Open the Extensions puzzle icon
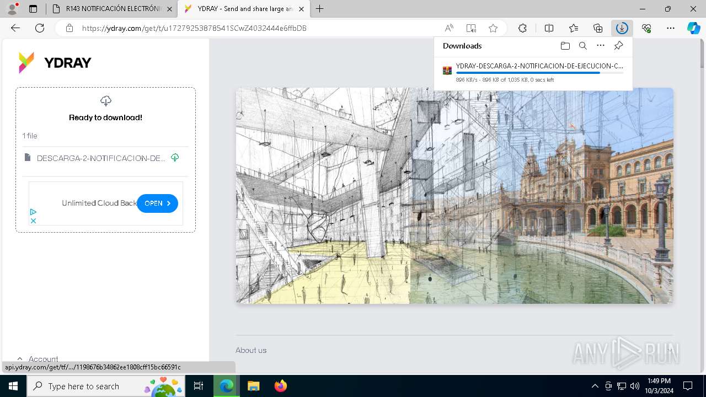The image size is (706, 397). click(x=522, y=28)
